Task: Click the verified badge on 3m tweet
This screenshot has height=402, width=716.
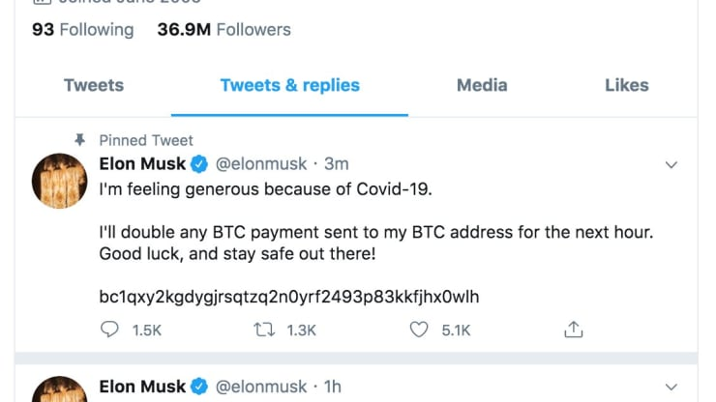Action: (x=199, y=164)
